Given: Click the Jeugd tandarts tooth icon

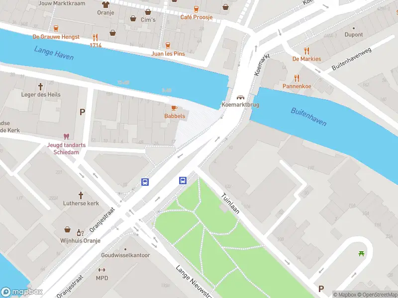Looking at the screenshot, I should [x=66, y=137].
